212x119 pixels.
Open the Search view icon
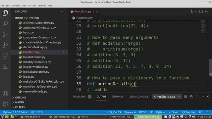click(x=5, y=23)
